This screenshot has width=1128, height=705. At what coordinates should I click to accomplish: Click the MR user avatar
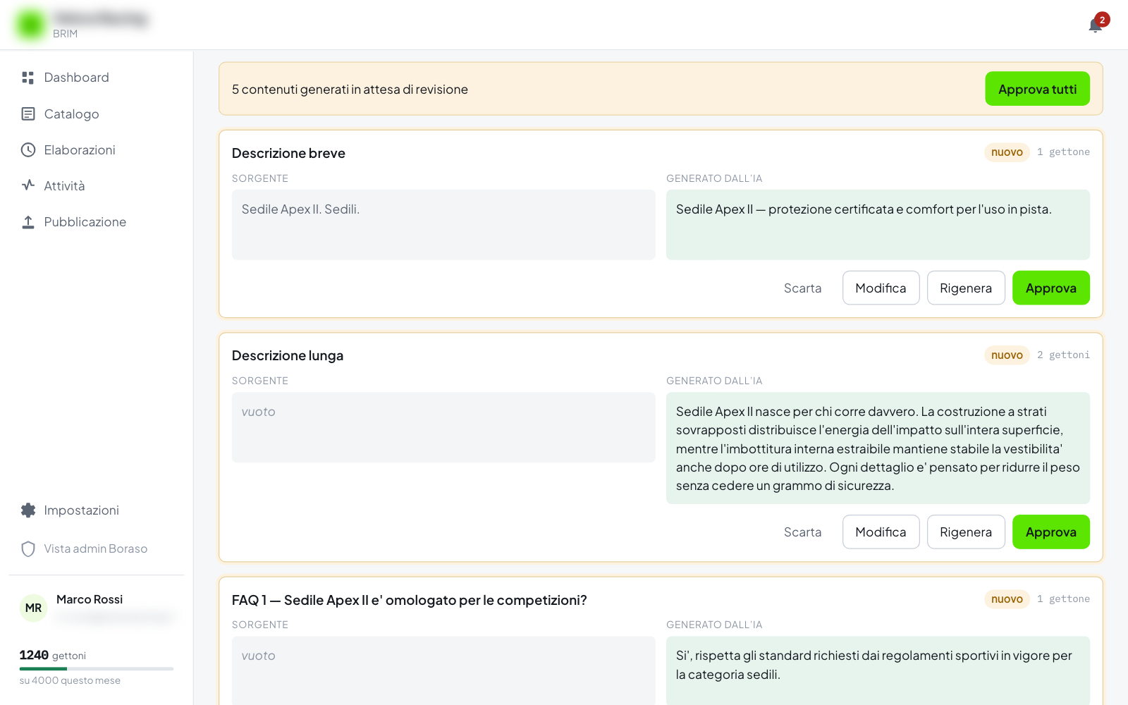[33, 608]
